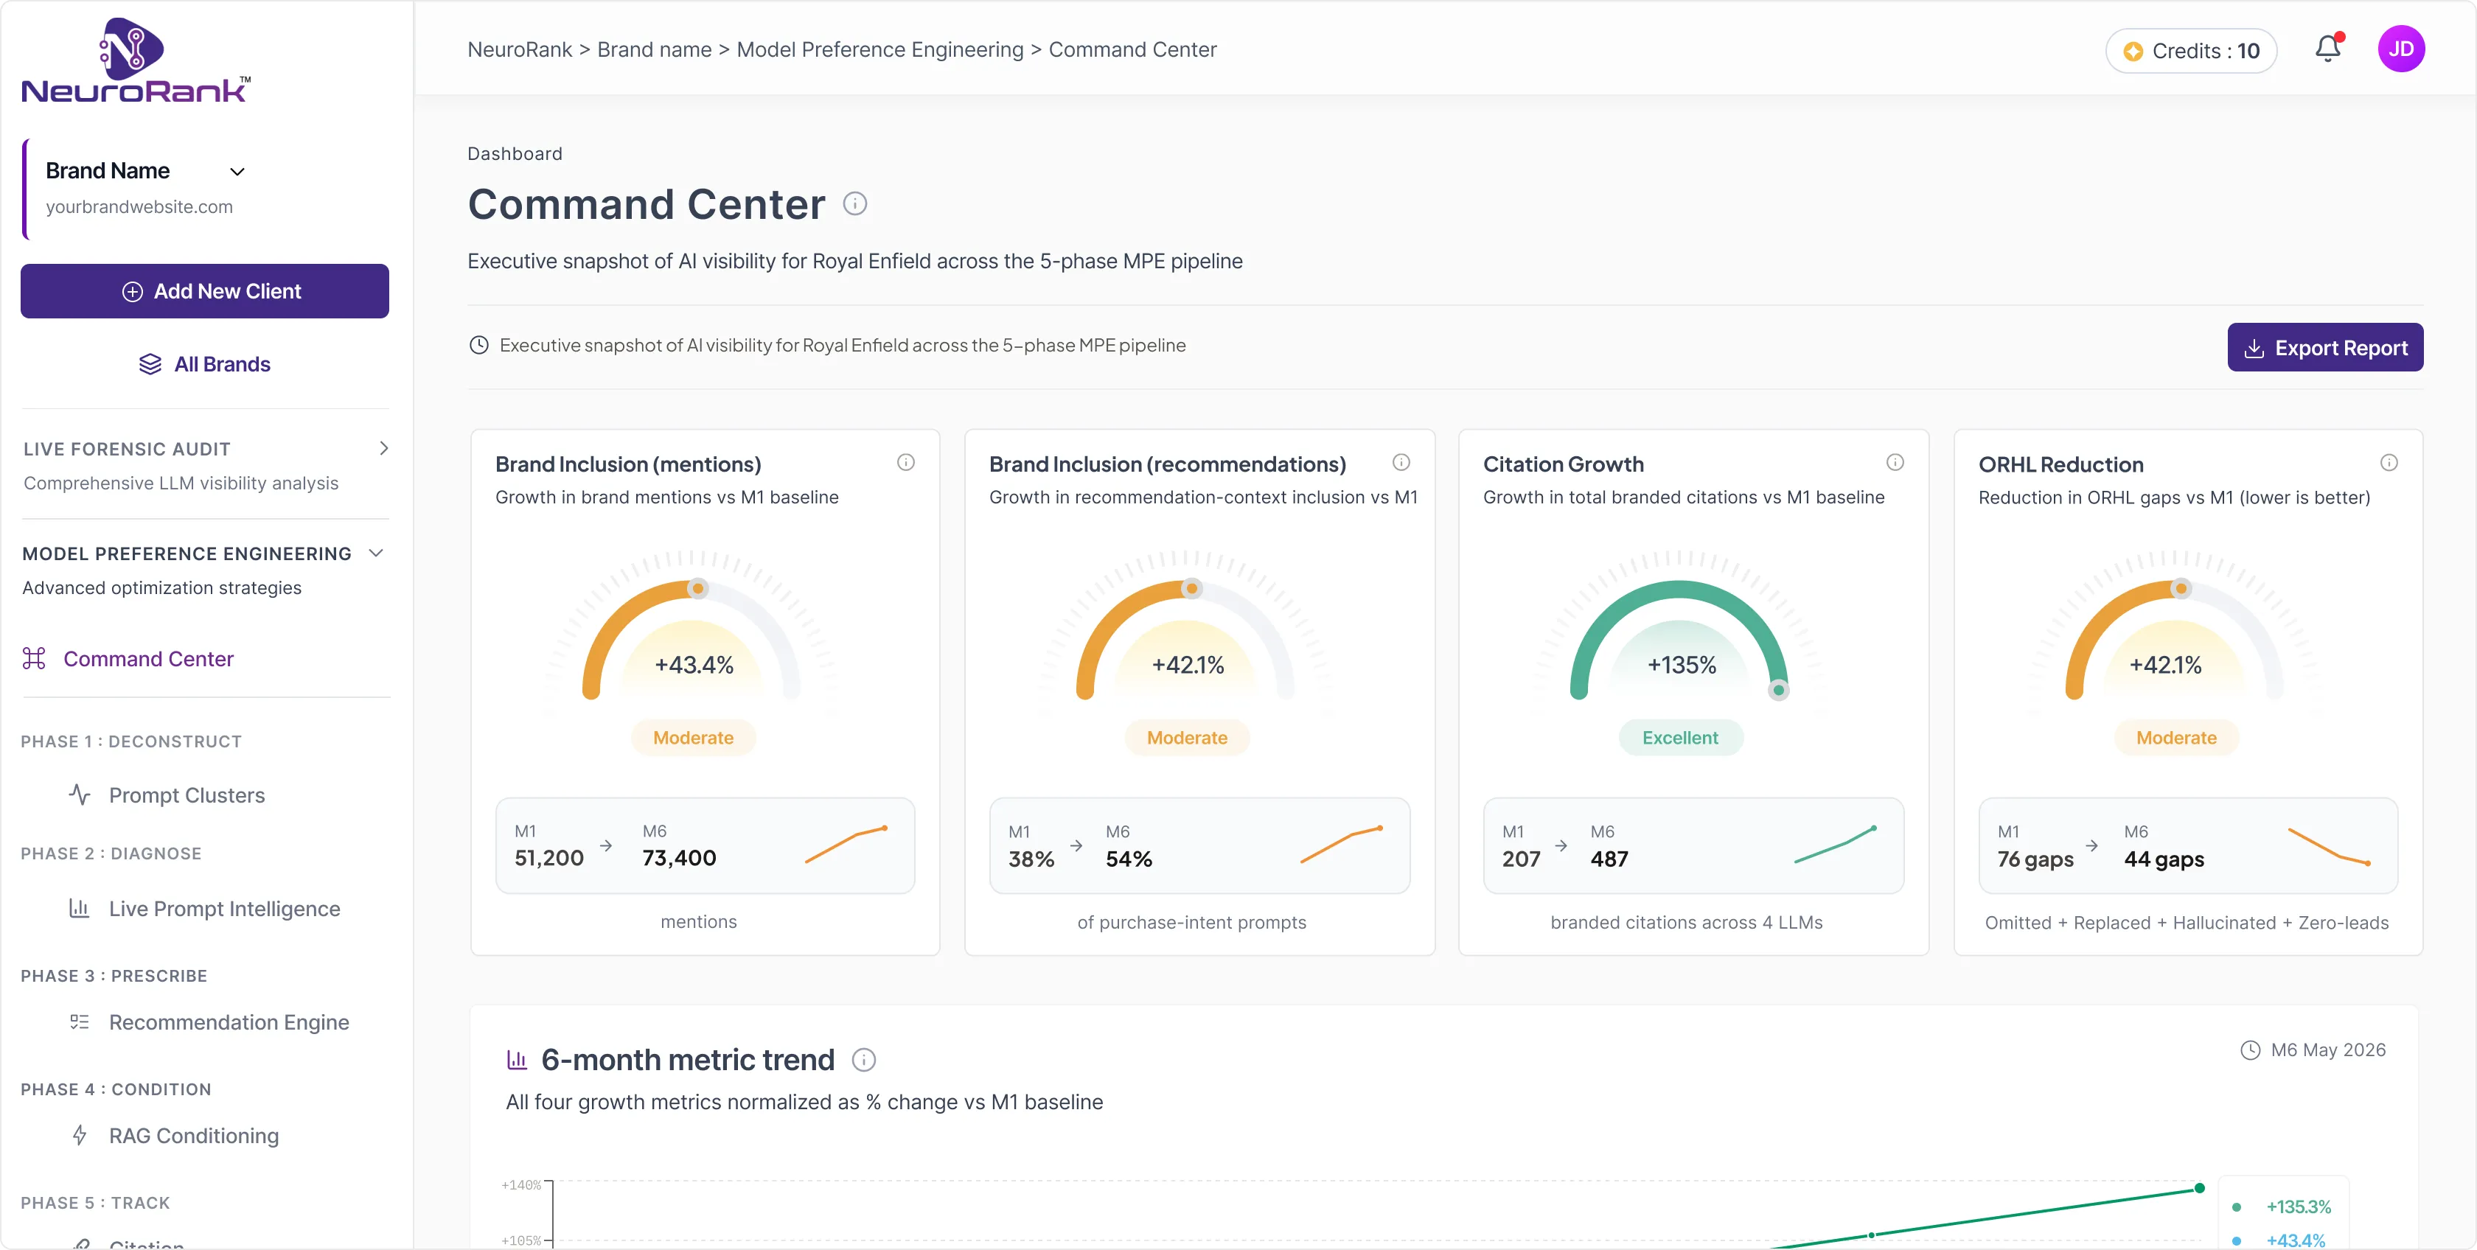Click the bar chart icon beside 6-month metric trend
Viewport: 2477px width, 1250px height.
[x=518, y=1060]
